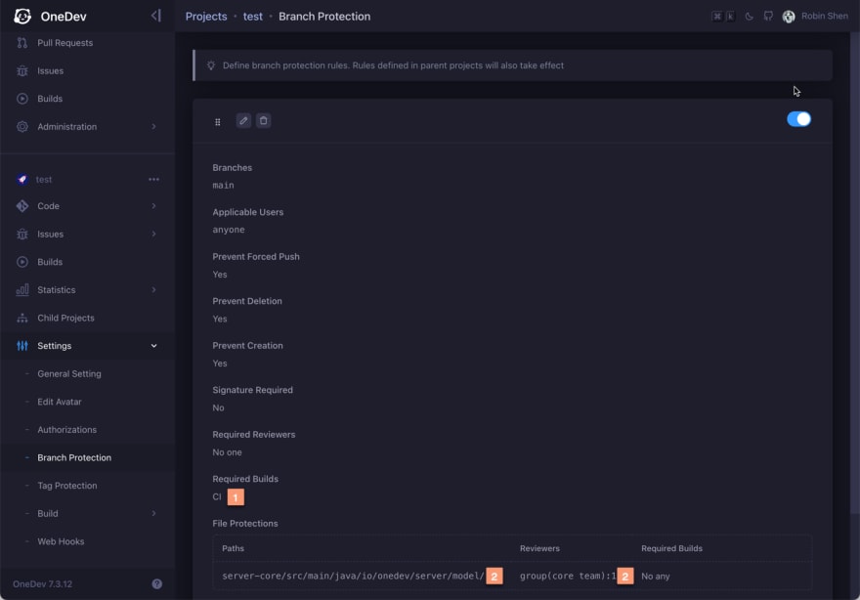This screenshot has height=600, width=860.
Task: Expand the project Issues chevron
Action: click(153, 235)
